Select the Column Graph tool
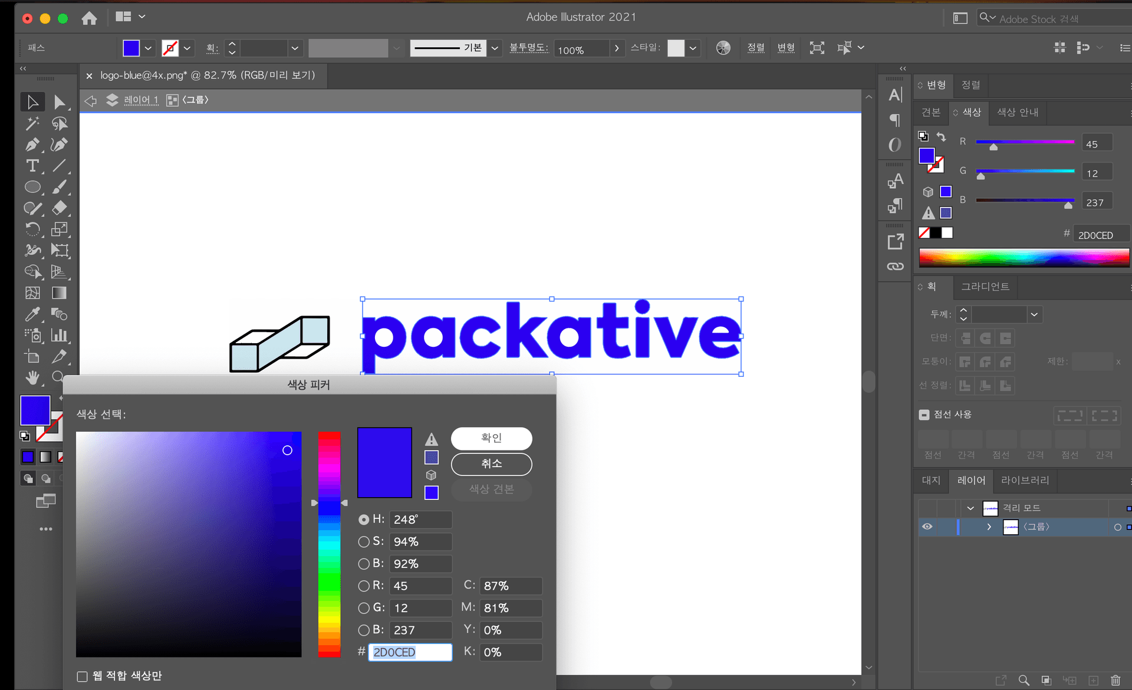This screenshot has width=1132, height=690. point(59,336)
